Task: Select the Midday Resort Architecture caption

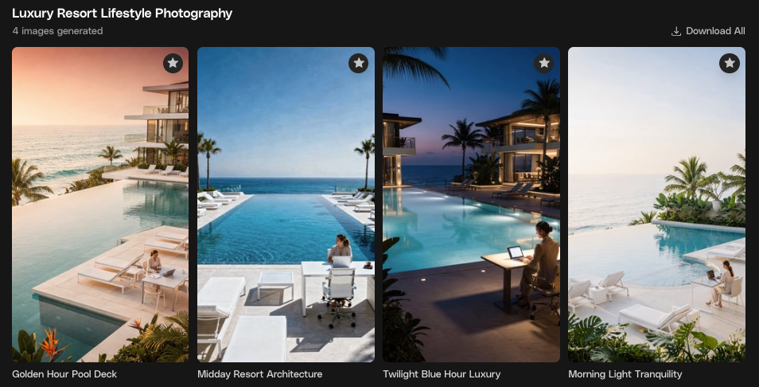Action: 260,374
